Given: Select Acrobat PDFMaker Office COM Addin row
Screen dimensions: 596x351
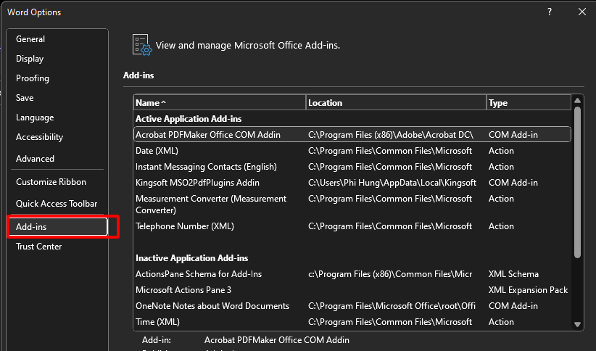Looking at the screenshot, I should [x=208, y=135].
